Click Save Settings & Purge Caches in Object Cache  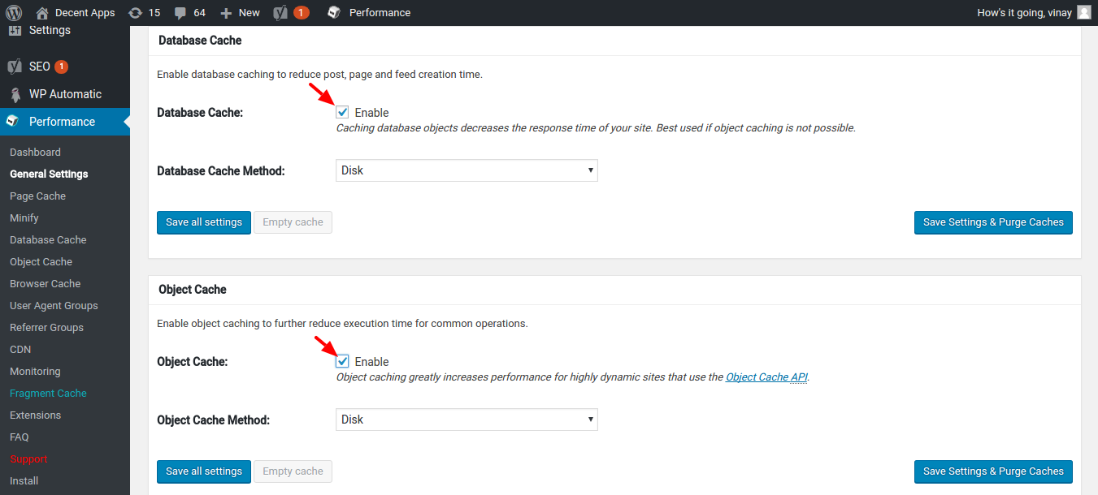click(x=992, y=471)
